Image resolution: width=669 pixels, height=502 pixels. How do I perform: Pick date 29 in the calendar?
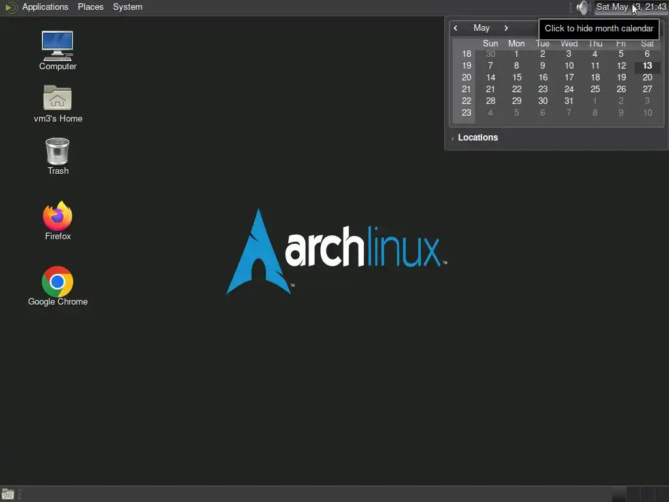[516, 101]
